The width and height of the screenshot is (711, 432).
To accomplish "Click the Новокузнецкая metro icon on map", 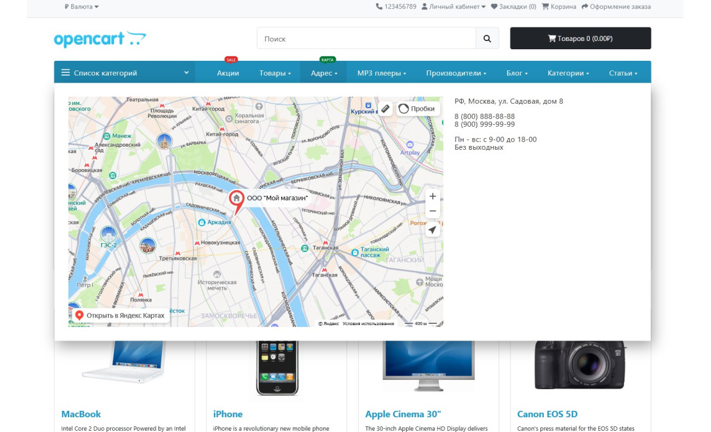I will pos(197,243).
